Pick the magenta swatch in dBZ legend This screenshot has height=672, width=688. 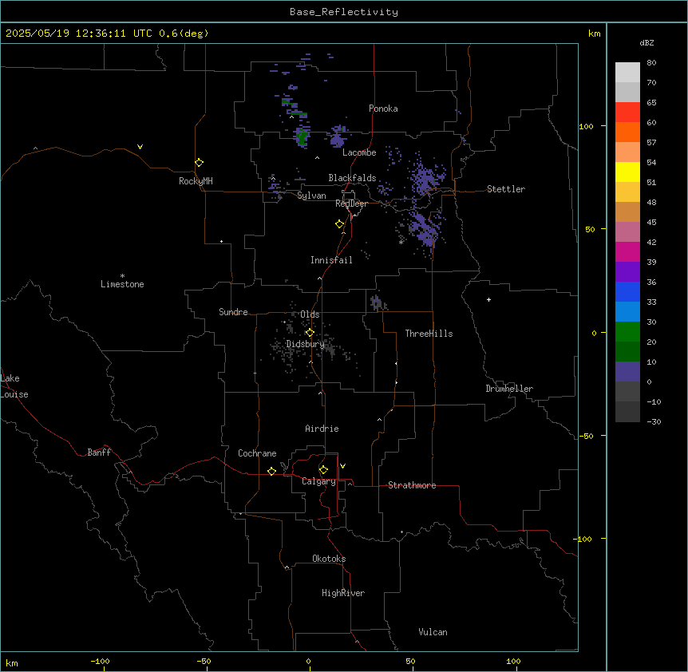pos(627,251)
